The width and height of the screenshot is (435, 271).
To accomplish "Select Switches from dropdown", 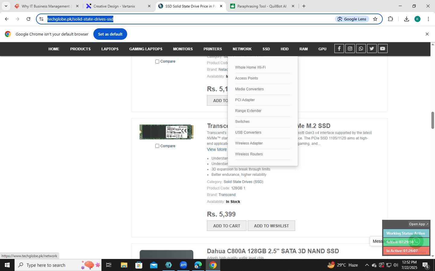I will 242,122.
